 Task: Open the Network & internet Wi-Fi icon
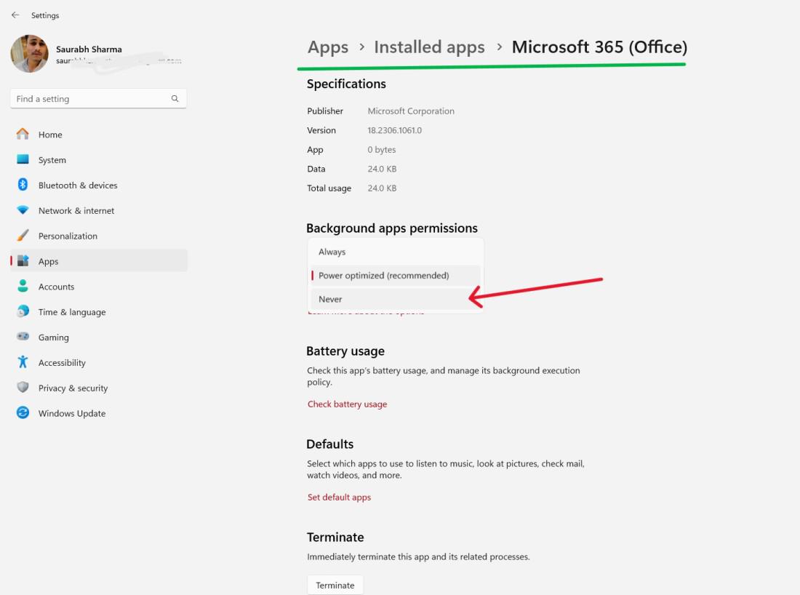[x=23, y=211]
